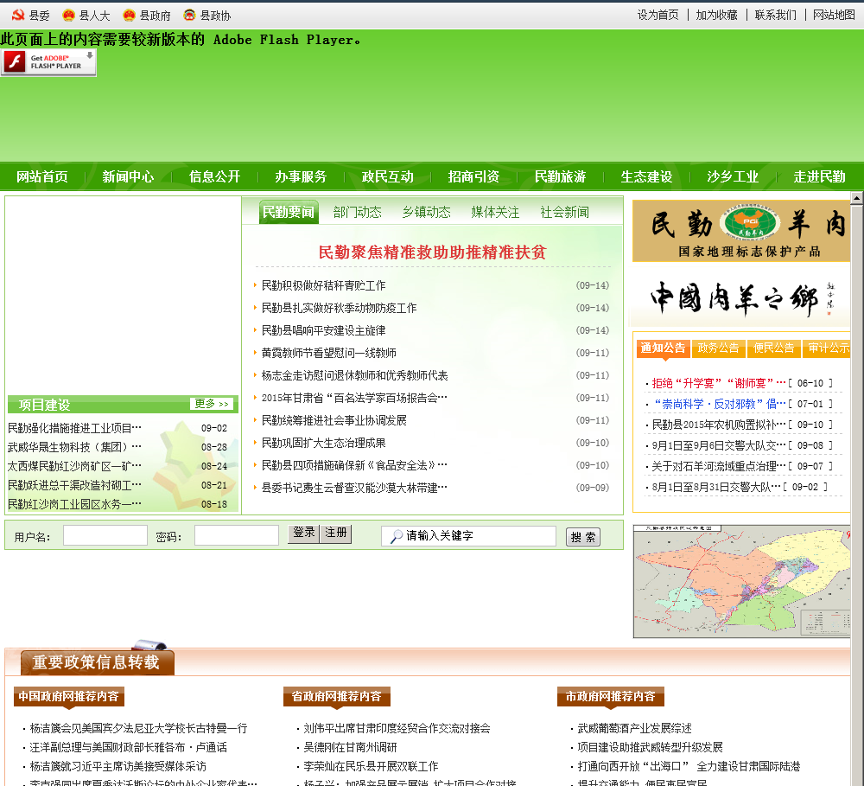Open the 民勤羊肉 geographic product banner
Viewport: 864px width, 786px height.
(x=741, y=230)
